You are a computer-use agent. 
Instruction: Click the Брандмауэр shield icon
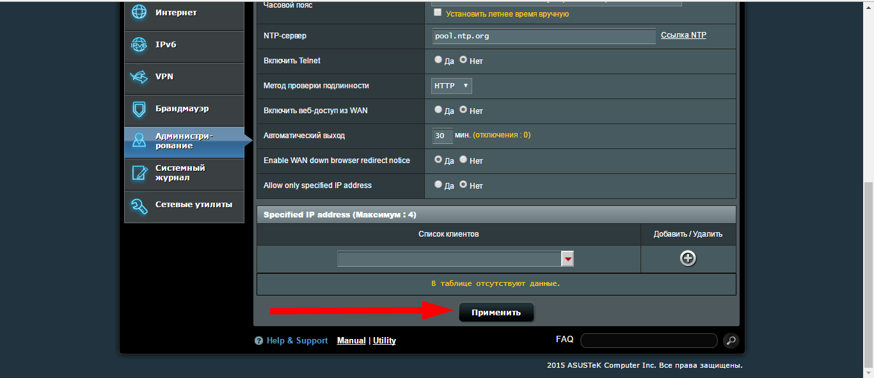pos(139,109)
